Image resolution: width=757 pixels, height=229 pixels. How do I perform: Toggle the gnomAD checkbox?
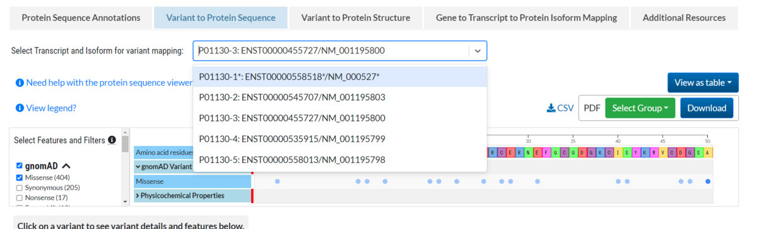[x=19, y=166]
